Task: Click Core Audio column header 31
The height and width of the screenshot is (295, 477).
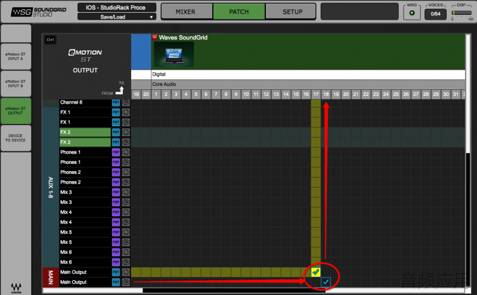Action: (456, 94)
